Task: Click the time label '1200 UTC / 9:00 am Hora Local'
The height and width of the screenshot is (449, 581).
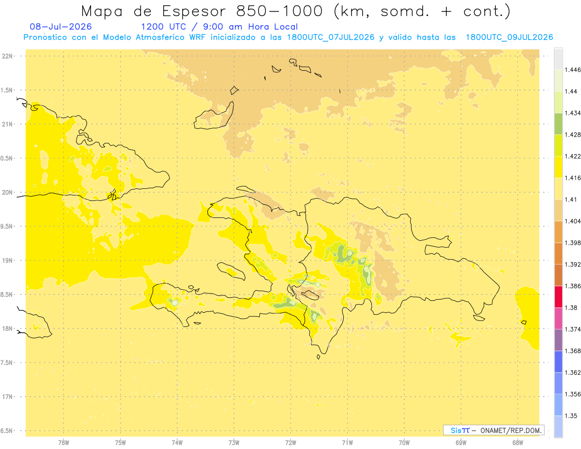Action: [x=219, y=27]
